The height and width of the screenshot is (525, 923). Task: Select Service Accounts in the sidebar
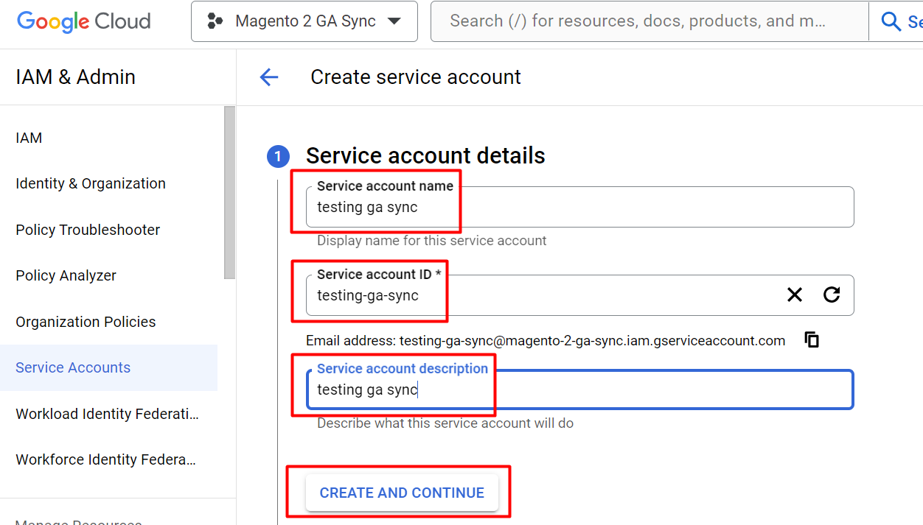coord(73,367)
